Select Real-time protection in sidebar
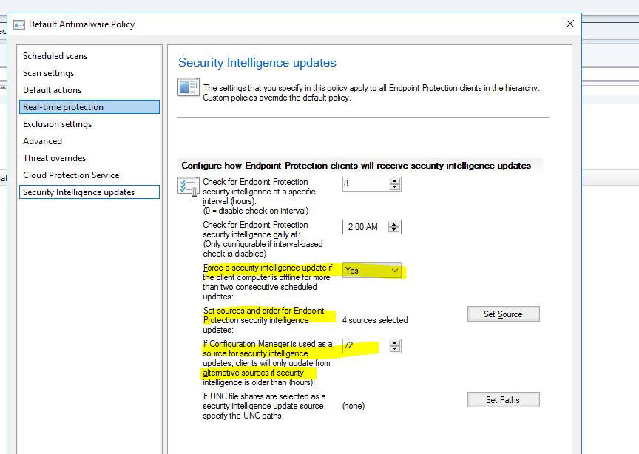 (89, 107)
